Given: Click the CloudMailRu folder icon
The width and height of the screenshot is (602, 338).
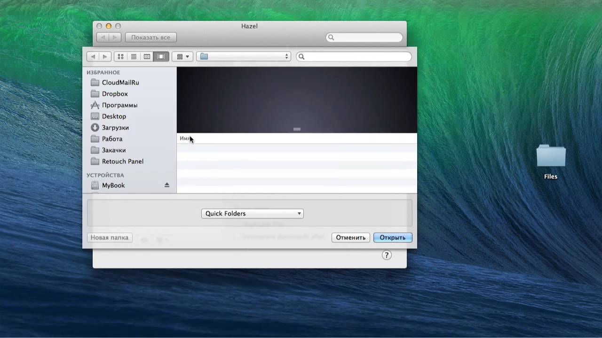Looking at the screenshot, I should pyautogui.click(x=95, y=83).
